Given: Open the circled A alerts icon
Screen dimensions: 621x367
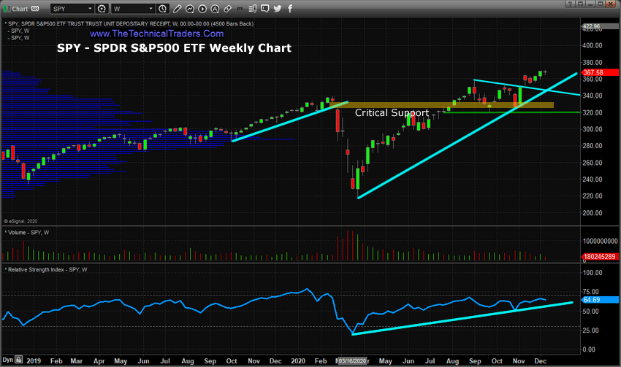Looking at the screenshot, I should click(215, 9).
